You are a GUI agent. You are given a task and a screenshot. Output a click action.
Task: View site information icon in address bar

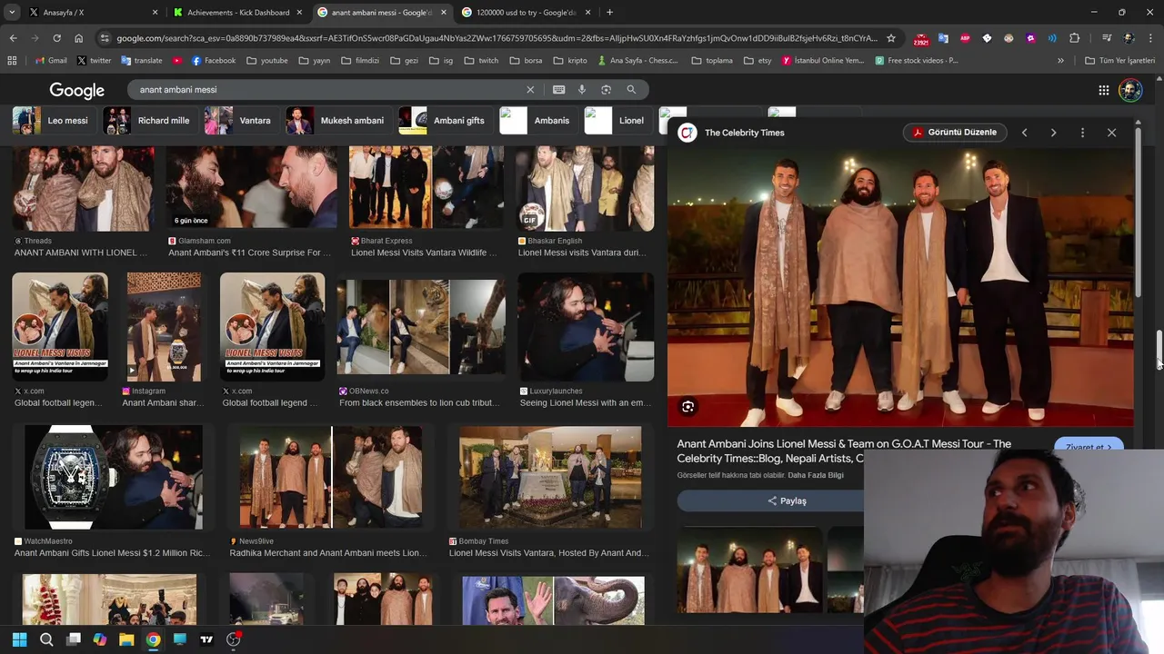click(105, 38)
